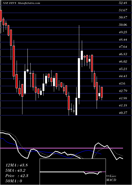The image size is (132, 185).
Task: Click the <<Live MACD label
Action: (111, 178)
